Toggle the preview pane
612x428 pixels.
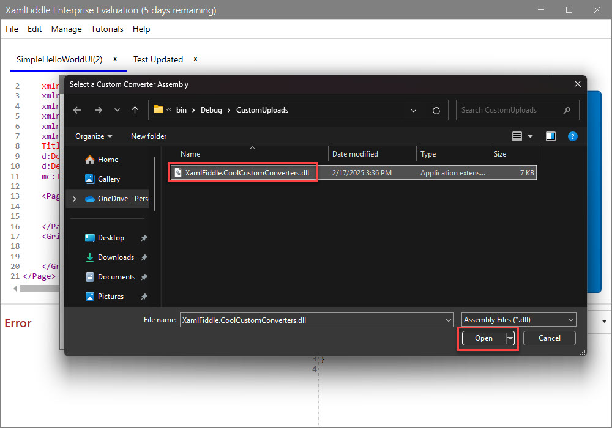pyautogui.click(x=551, y=136)
